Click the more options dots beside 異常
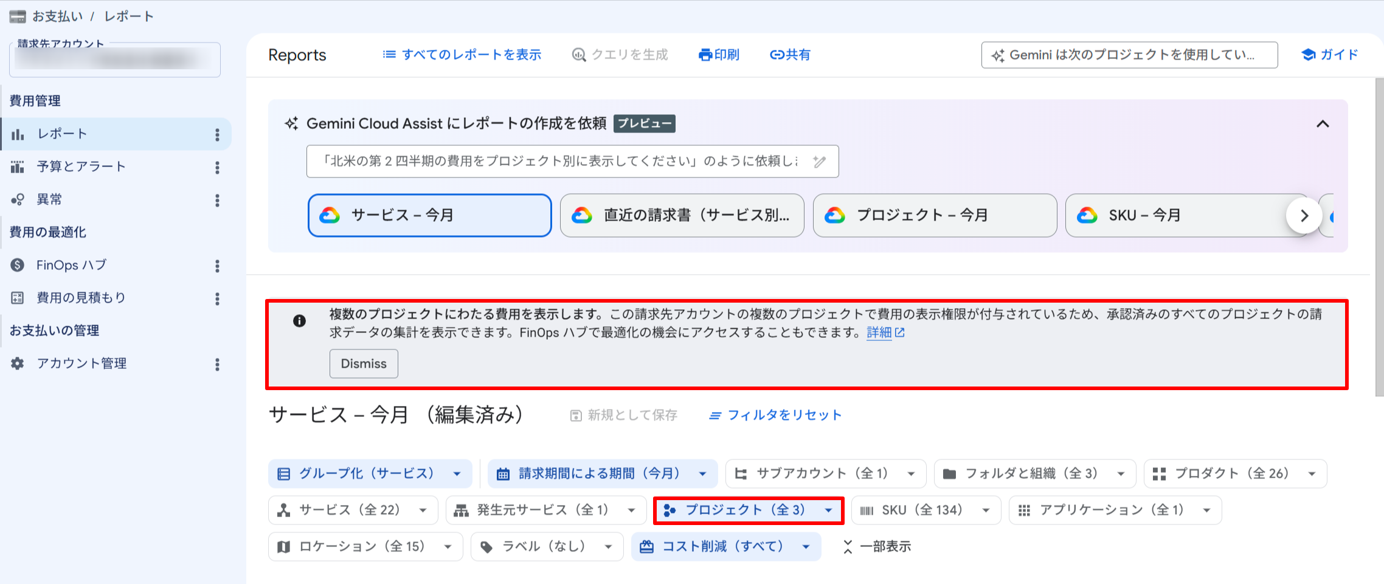Image resolution: width=1384 pixels, height=584 pixels. click(217, 200)
